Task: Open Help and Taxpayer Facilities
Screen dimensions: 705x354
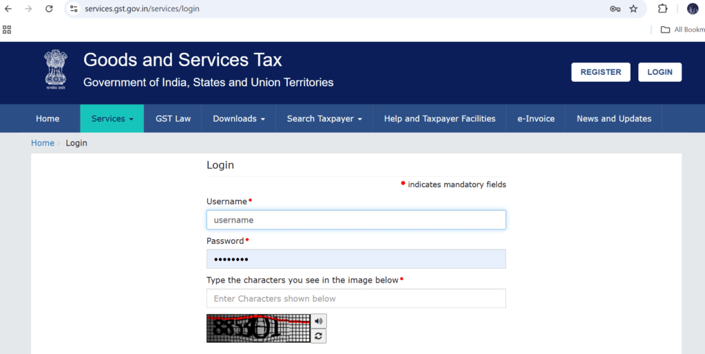Action: point(440,118)
